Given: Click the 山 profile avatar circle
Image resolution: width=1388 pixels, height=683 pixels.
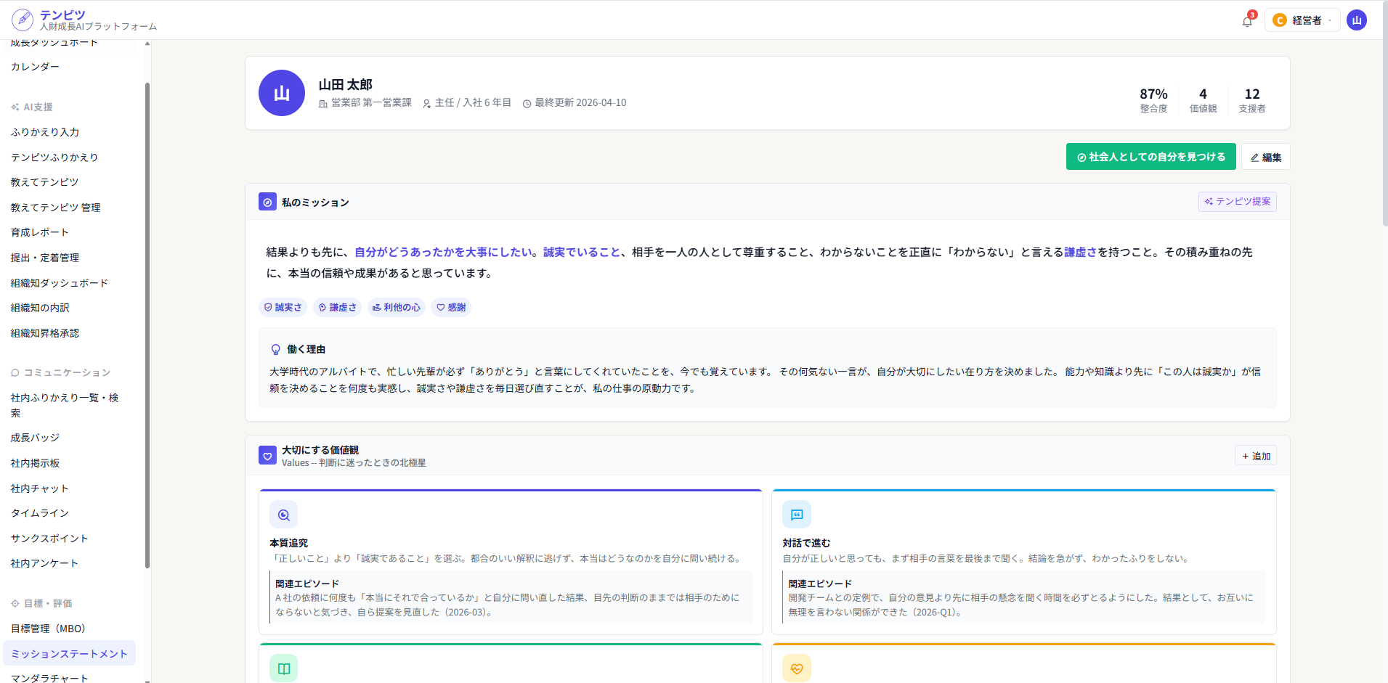Looking at the screenshot, I should [x=282, y=93].
